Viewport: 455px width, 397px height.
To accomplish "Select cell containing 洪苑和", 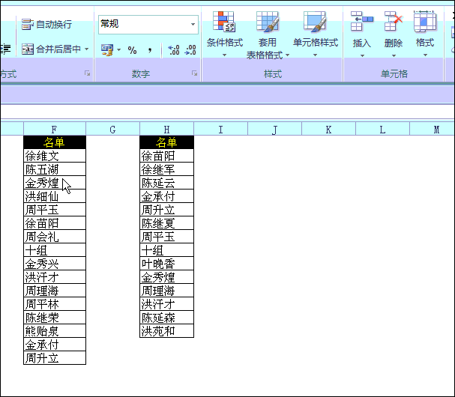I will click(166, 331).
